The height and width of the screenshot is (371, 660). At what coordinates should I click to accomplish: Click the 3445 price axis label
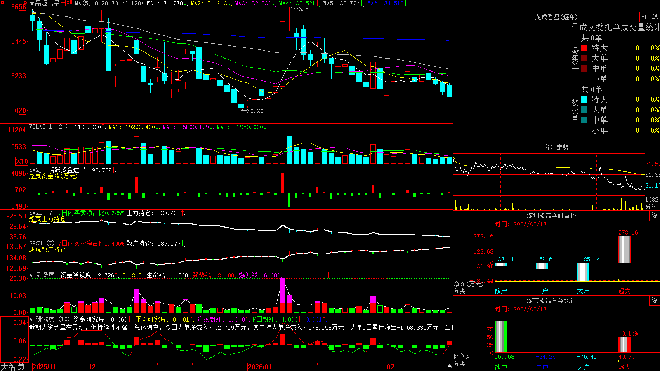click(x=18, y=41)
